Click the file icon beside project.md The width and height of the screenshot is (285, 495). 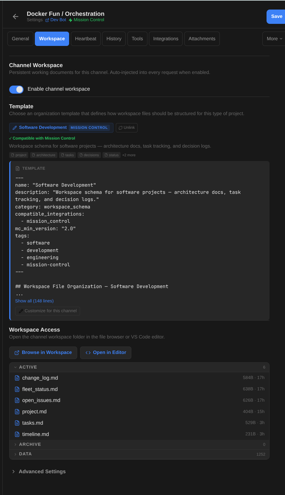coord(17,412)
